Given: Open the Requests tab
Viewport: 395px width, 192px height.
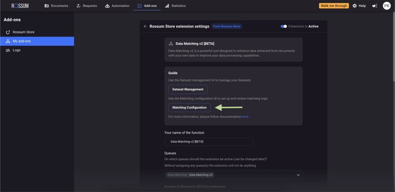Looking at the screenshot, I should tap(87, 6).
